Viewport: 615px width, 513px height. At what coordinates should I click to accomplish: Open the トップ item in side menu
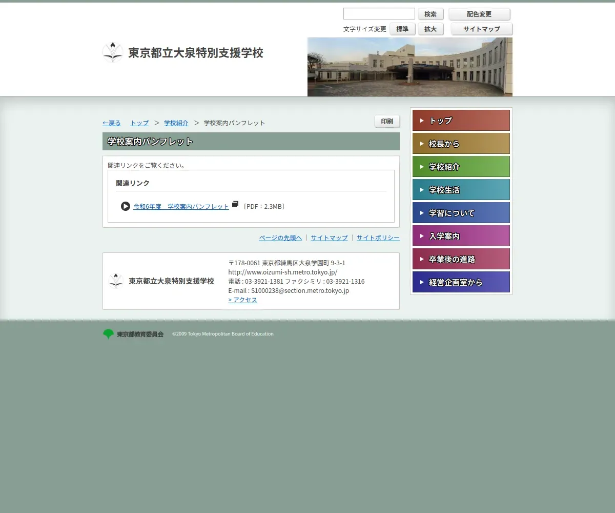coord(461,121)
